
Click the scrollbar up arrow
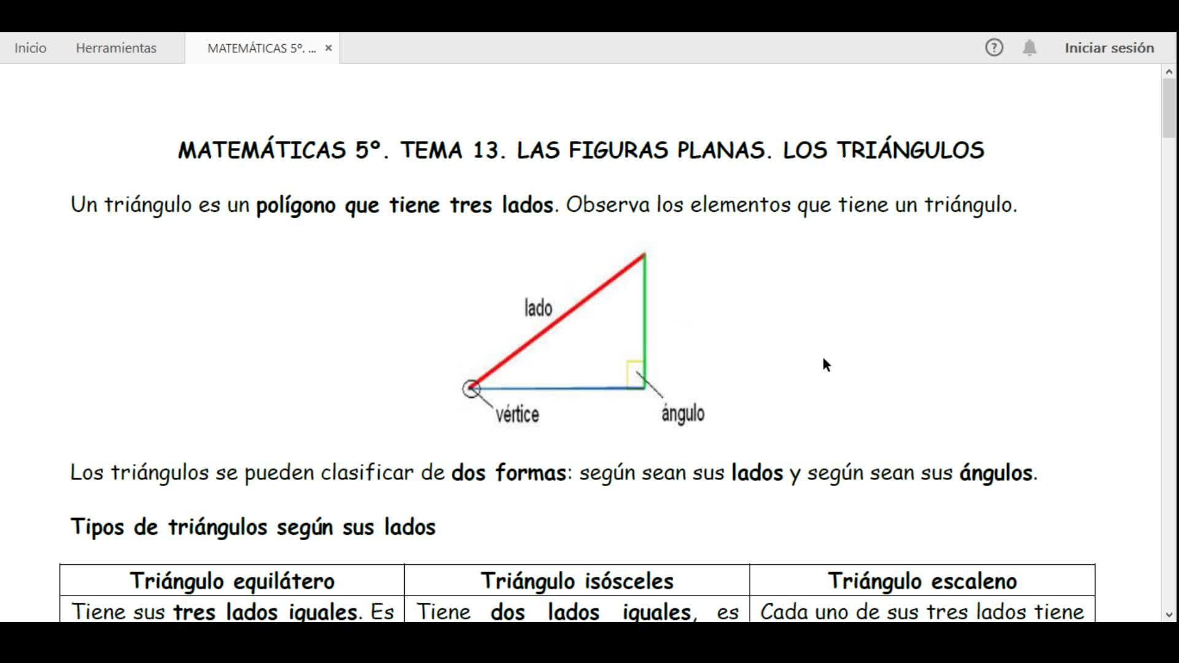pos(1169,72)
